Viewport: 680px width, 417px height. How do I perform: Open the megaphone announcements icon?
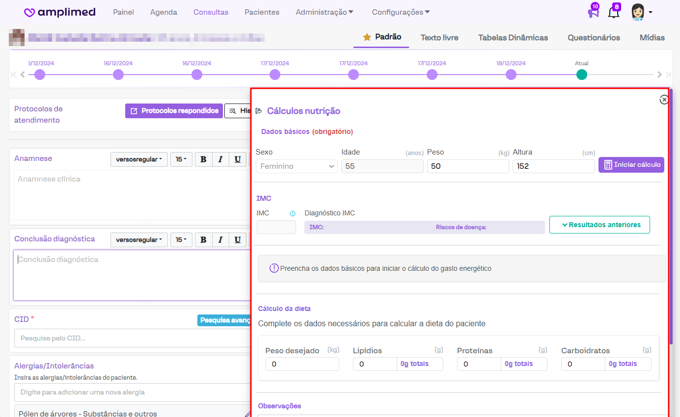[x=593, y=12]
